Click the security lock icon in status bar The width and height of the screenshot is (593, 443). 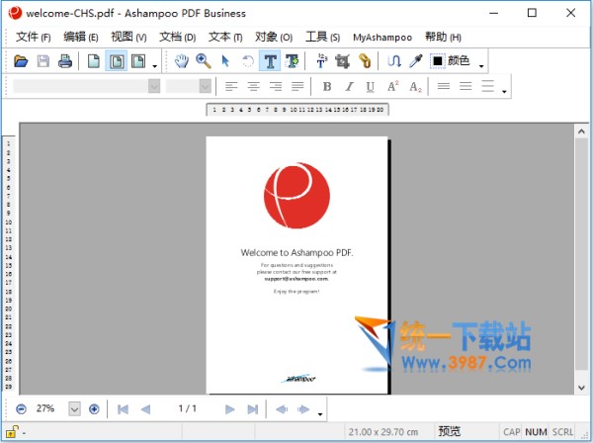pyautogui.click(x=12, y=431)
